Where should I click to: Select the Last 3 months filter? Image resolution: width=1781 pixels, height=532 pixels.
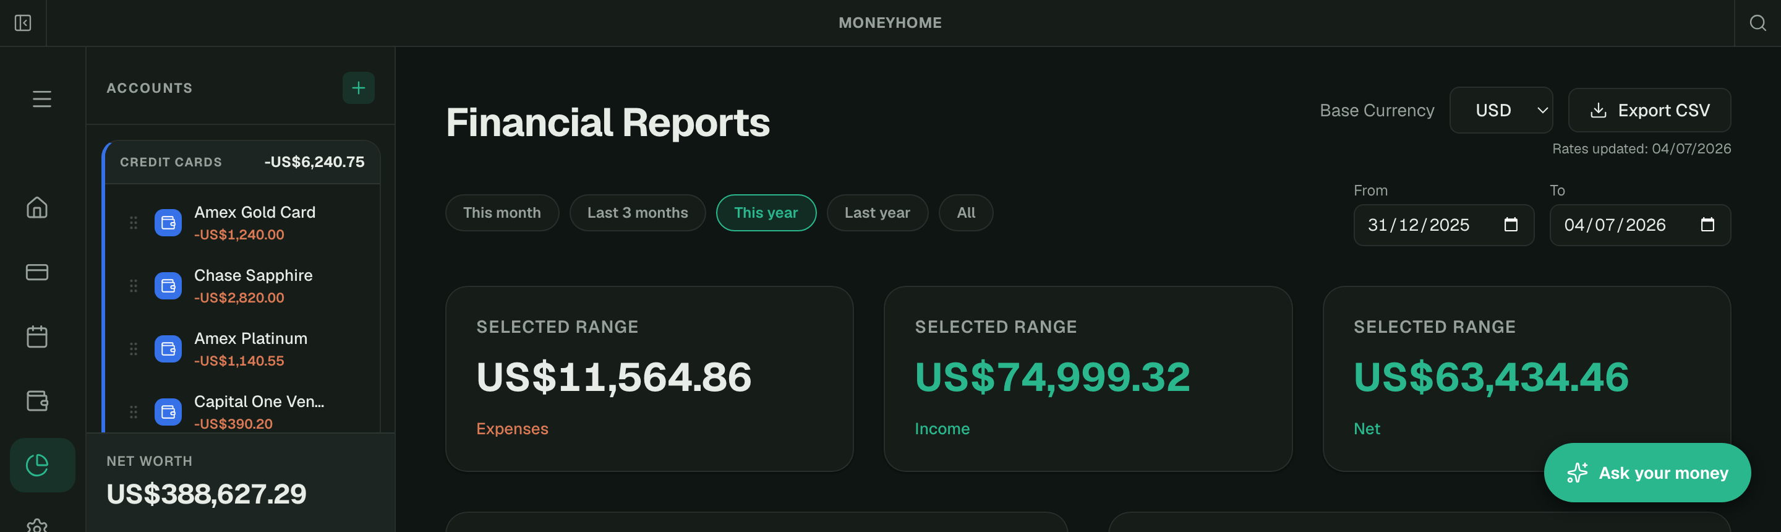(x=638, y=212)
